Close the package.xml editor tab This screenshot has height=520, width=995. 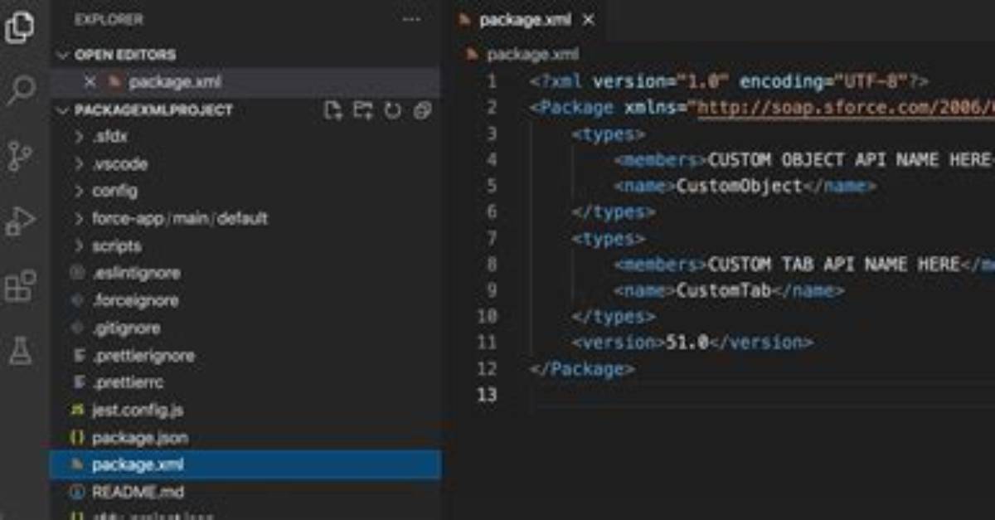[x=589, y=20]
